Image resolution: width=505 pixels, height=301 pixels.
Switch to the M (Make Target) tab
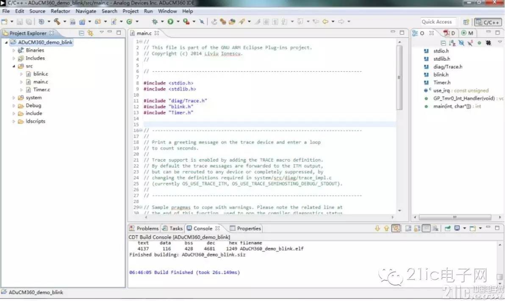tap(467, 33)
